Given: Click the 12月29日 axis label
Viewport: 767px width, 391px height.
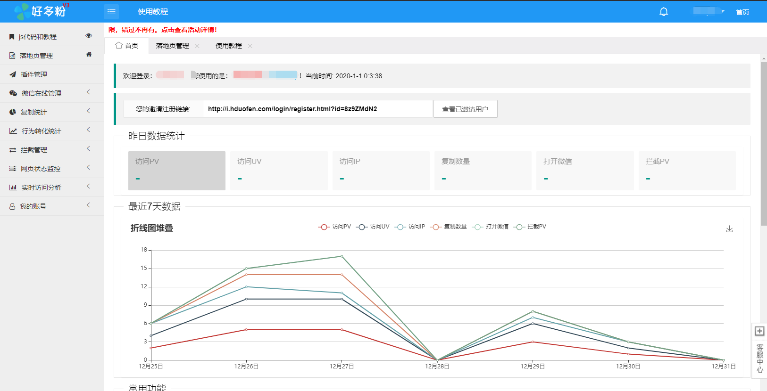Looking at the screenshot, I should point(533,366).
